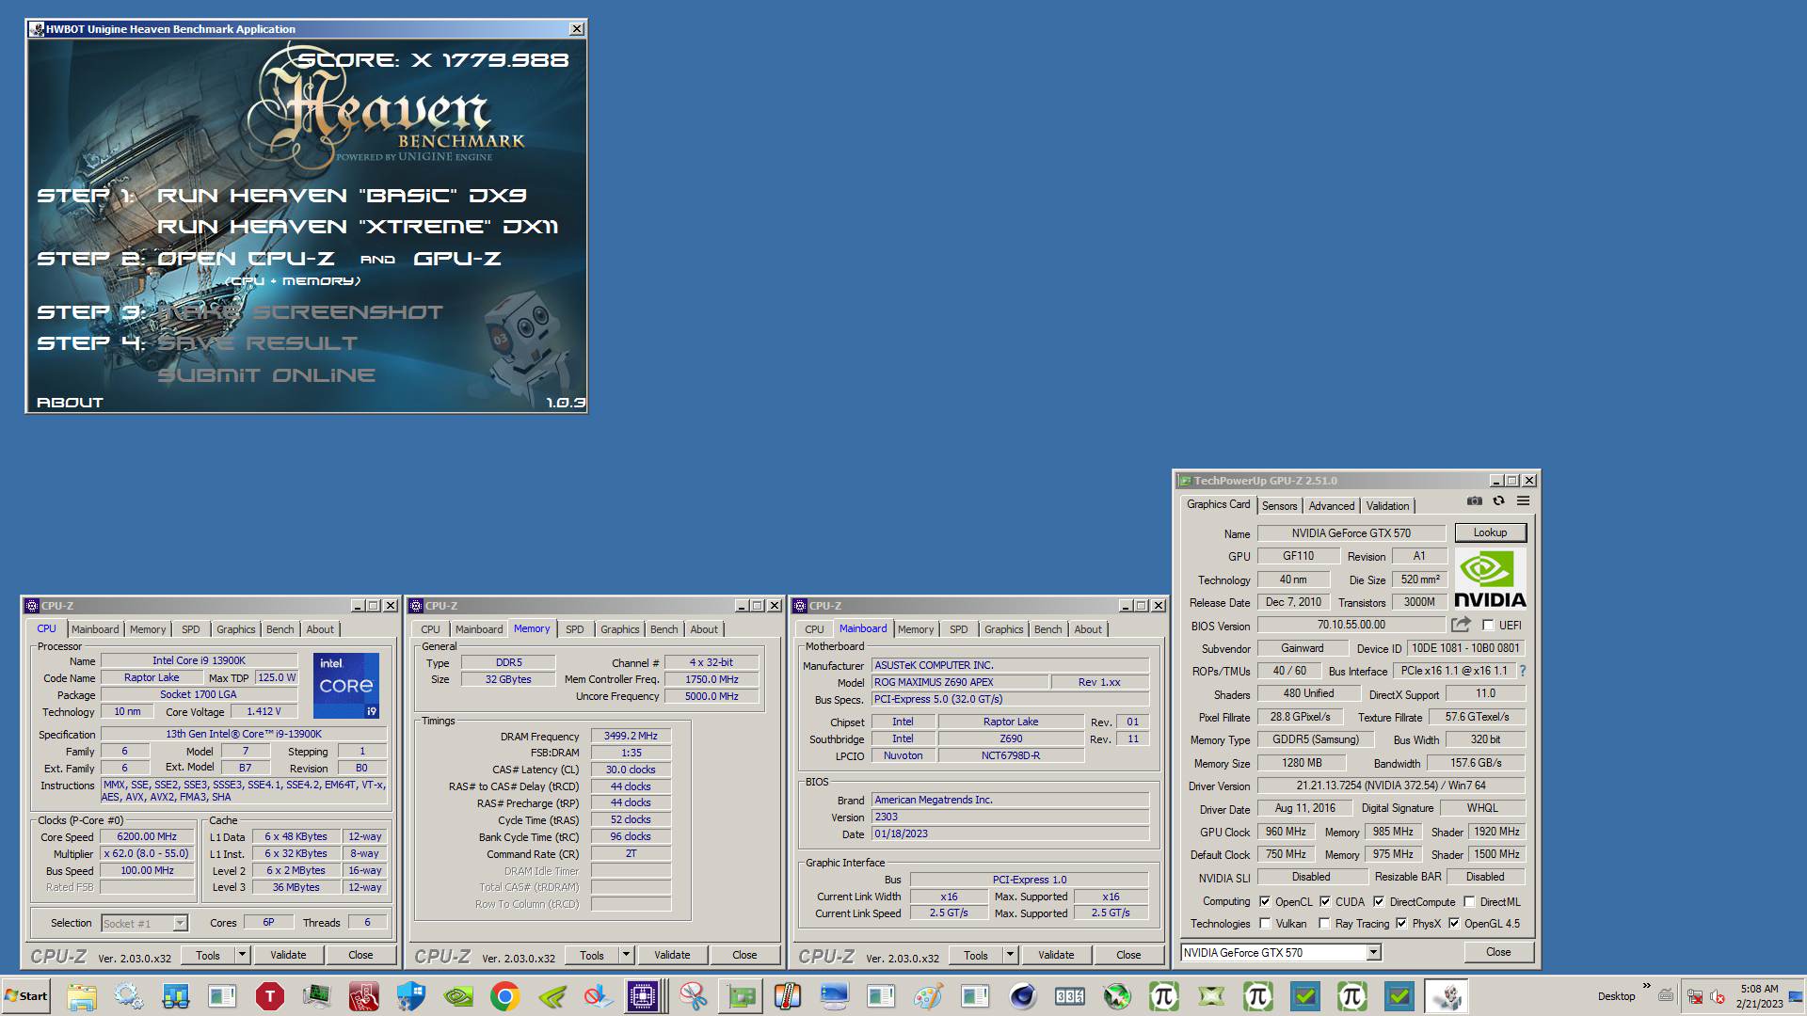Take a GPU-Z screenshot with camera icon
The height and width of the screenshot is (1016, 1807).
point(1475,501)
